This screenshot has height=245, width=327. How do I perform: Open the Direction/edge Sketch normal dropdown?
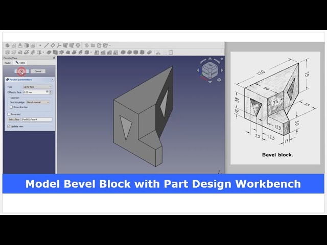[x=37, y=102]
